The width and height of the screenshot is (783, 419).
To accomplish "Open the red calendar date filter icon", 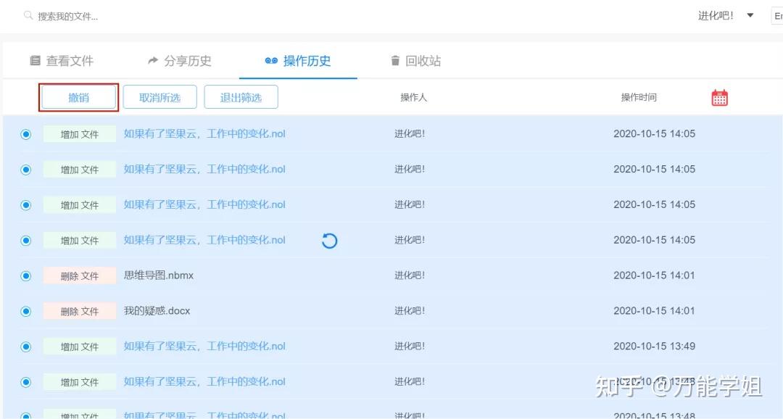I will (x=720, y=97).
